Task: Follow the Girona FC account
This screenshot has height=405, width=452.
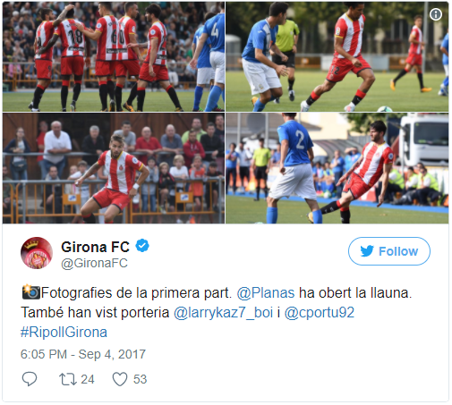Action: point(389,251)
